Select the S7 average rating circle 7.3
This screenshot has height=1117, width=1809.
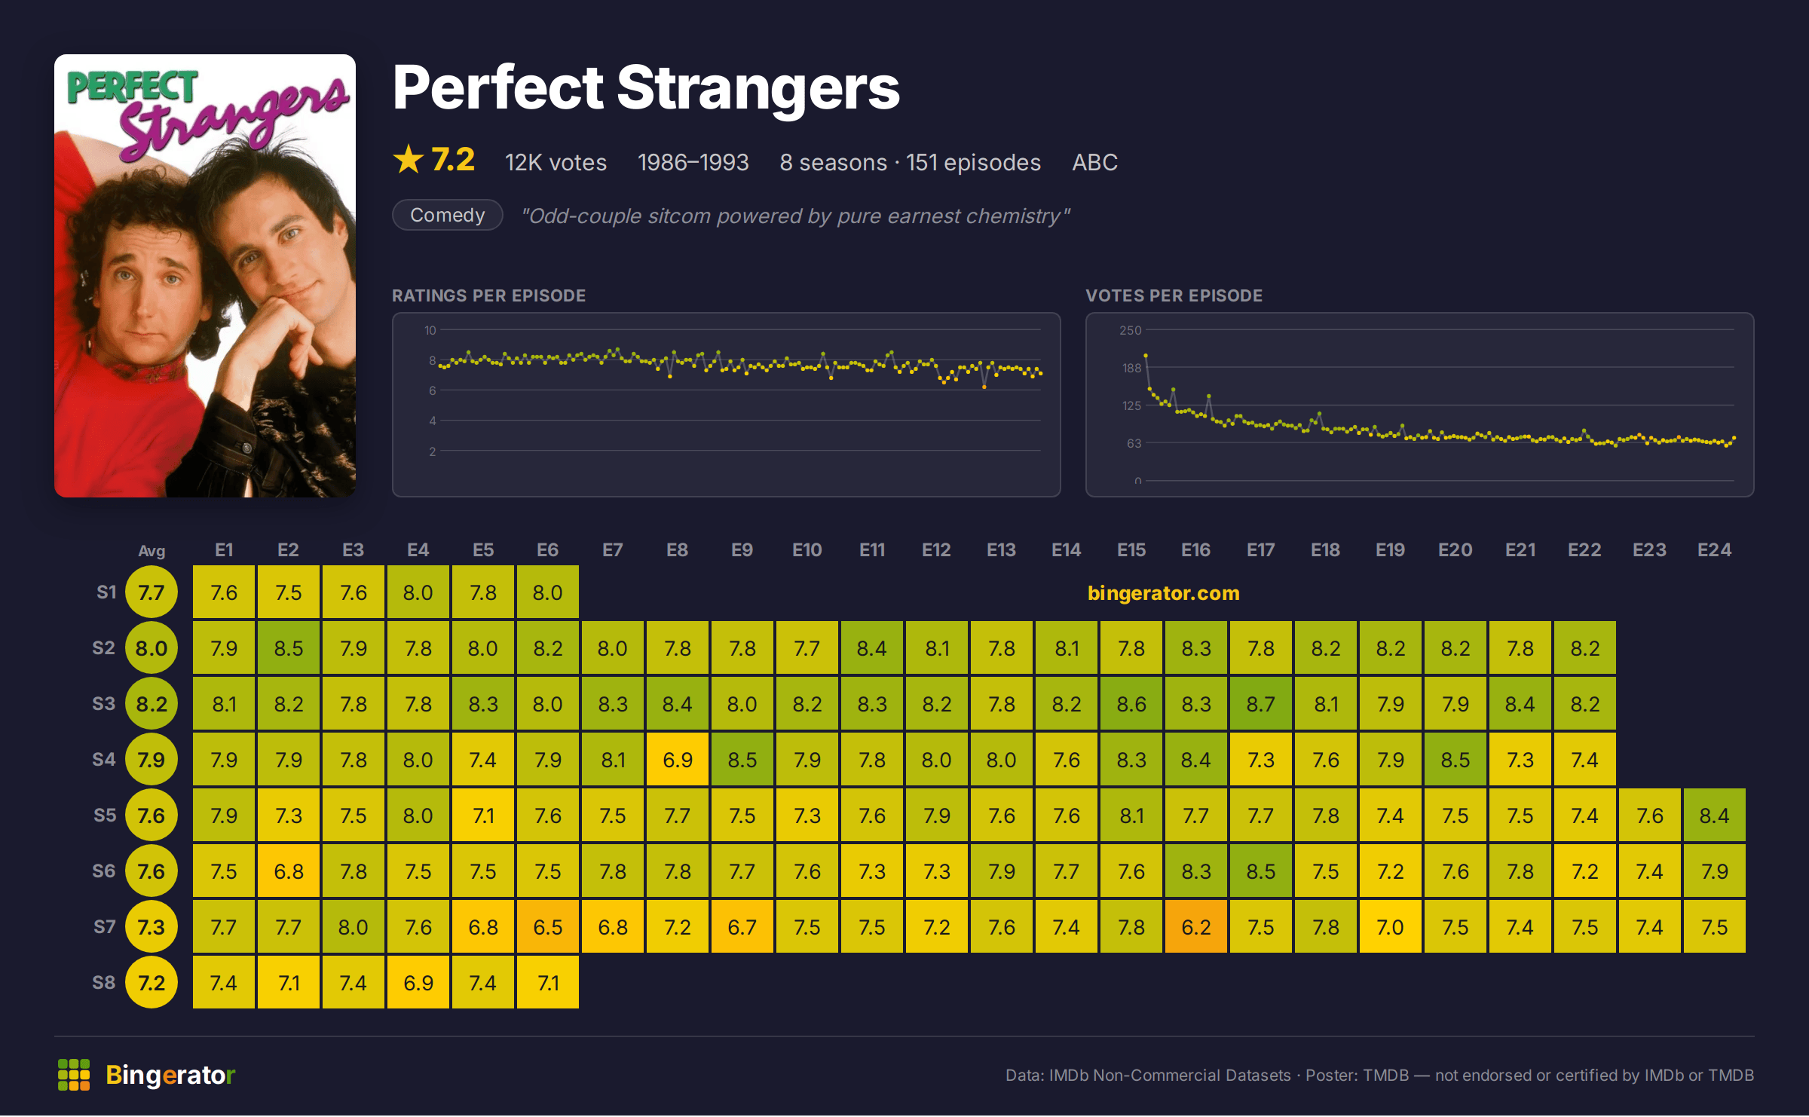click(152, 927)
